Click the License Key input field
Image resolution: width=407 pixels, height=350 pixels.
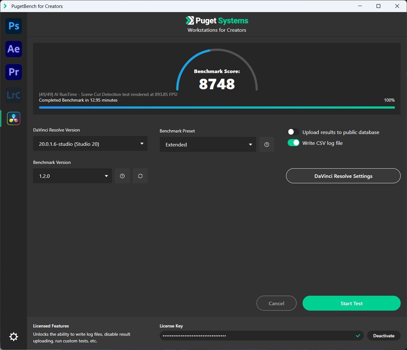(x=262, y=336)
